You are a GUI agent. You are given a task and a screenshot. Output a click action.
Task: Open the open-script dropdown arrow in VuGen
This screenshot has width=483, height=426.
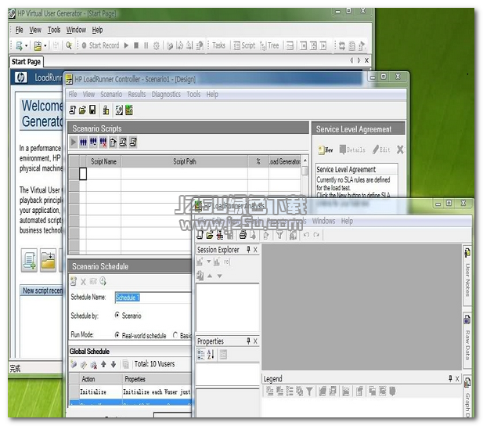pos(45,46)
